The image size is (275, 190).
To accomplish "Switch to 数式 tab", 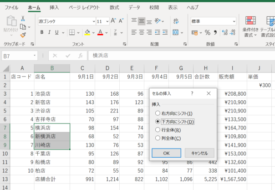I will coord(114,8).
